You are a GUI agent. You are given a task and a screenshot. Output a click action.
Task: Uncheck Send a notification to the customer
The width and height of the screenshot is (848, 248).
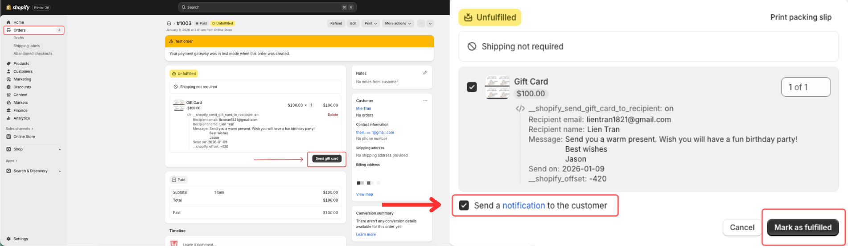tap(464, 206)
